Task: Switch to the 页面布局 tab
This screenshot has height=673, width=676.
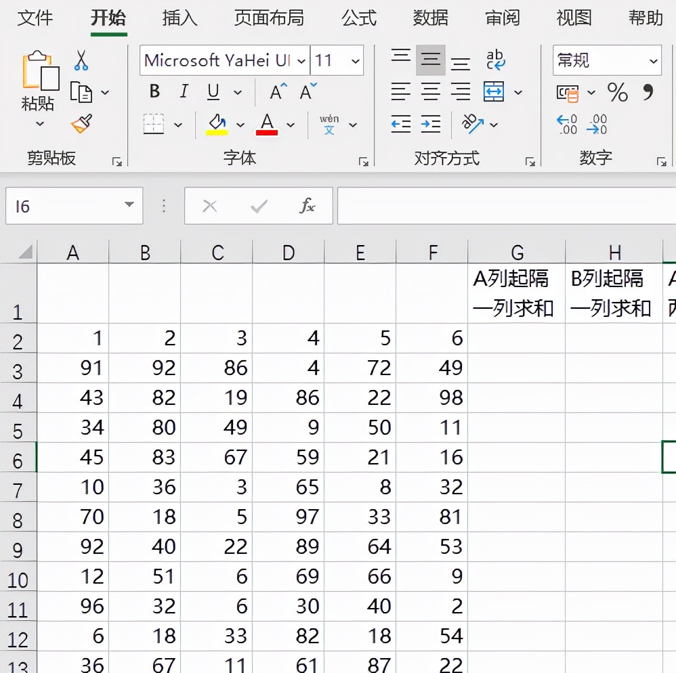Action: [269, 18]
